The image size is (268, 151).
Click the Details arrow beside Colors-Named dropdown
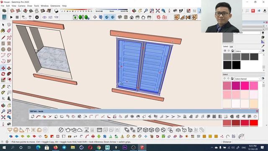(263, 78)
